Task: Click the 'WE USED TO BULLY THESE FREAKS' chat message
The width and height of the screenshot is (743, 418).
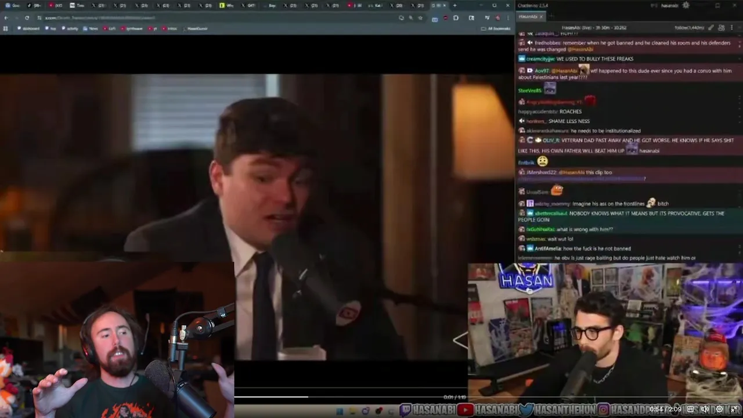Action: pyautogui.click(x=594, y=59)
